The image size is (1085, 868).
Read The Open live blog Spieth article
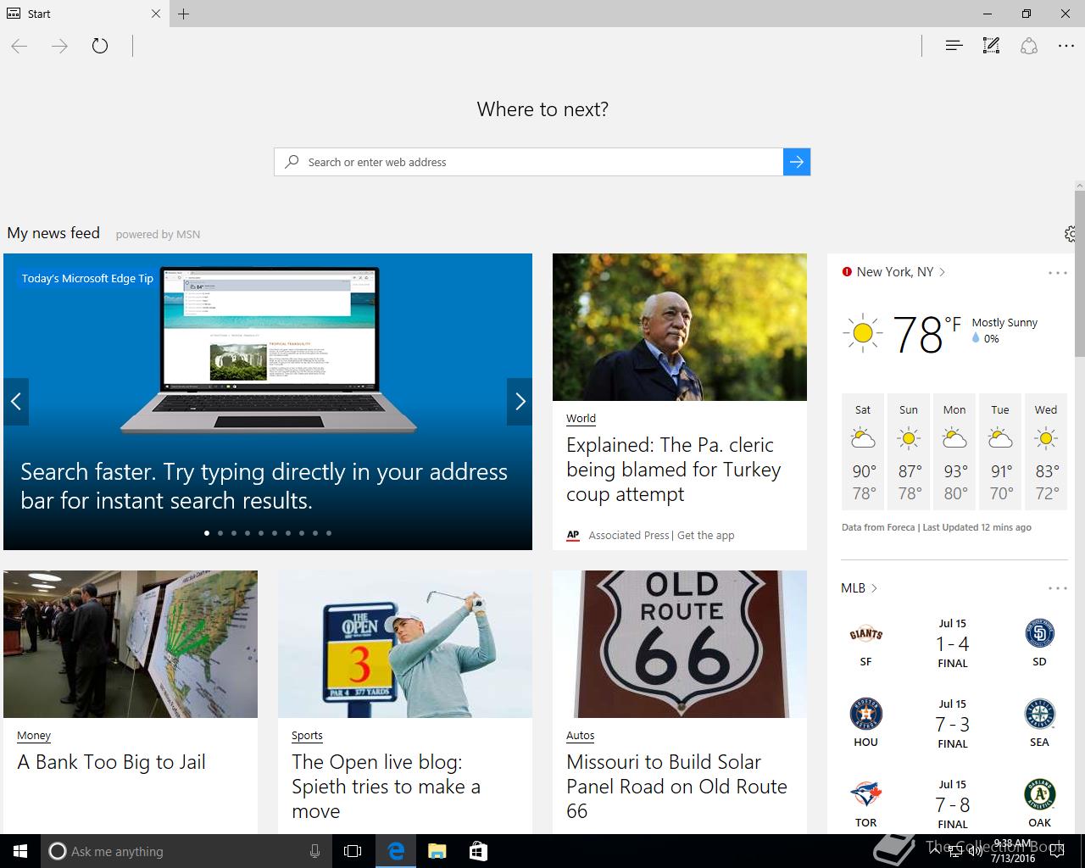click(387, 787)
